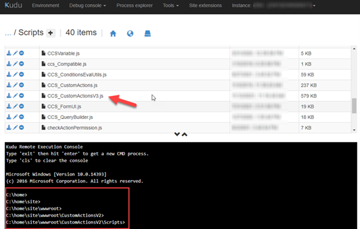
Task: Click CCS_ConditionsEvalUtils.js file name
Action: click(x=77, y=75)
